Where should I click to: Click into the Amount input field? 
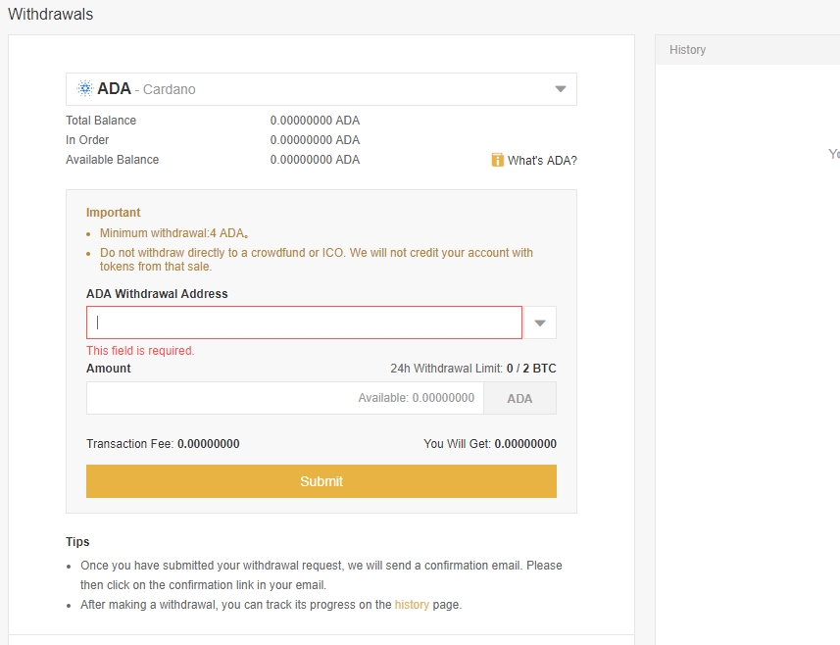[x=284, y=398]
